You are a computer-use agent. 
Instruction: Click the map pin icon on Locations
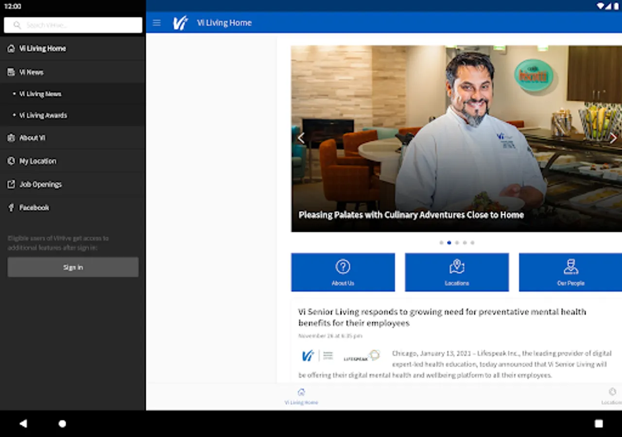point(457,267)
